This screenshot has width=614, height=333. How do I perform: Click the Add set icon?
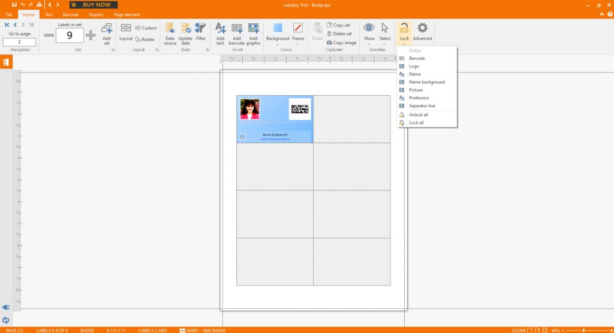tap(107, 29)
